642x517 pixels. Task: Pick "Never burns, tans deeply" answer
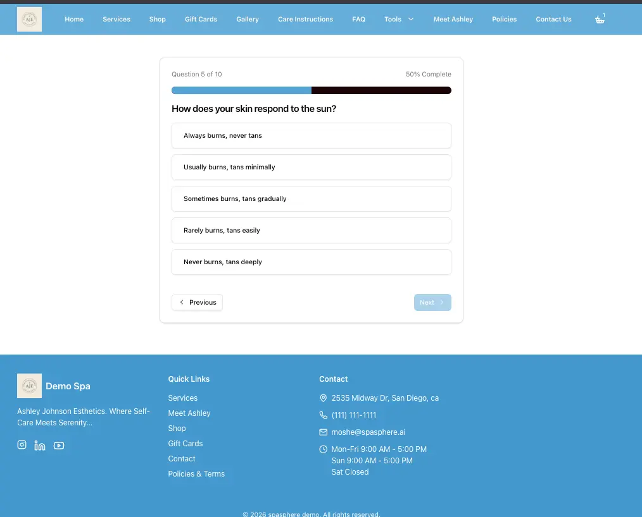[x=311, y=262]
